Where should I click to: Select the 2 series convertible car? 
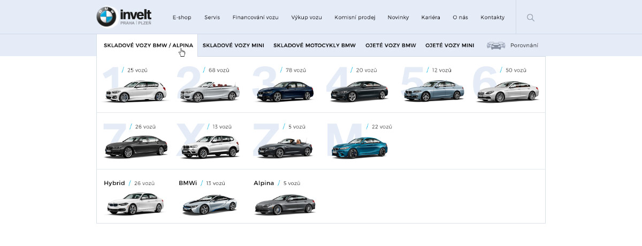210,91
